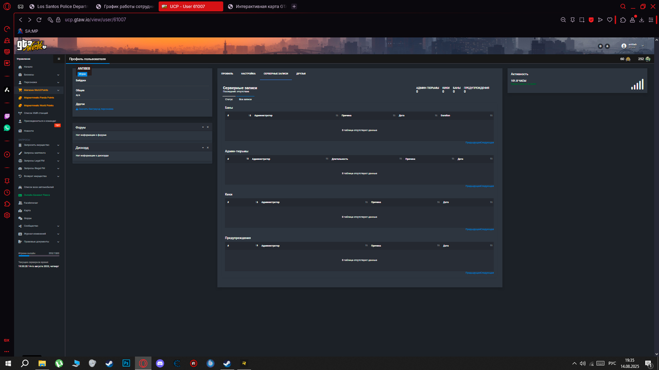Select the Все записи sub-tab
Viewport: 659px width, 370px height.
pyautogui.click(x=246, y=99)
